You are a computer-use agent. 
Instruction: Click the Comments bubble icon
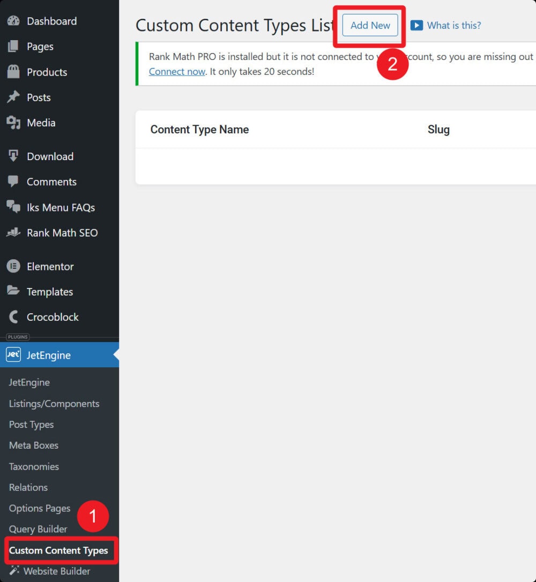point(13,182)
